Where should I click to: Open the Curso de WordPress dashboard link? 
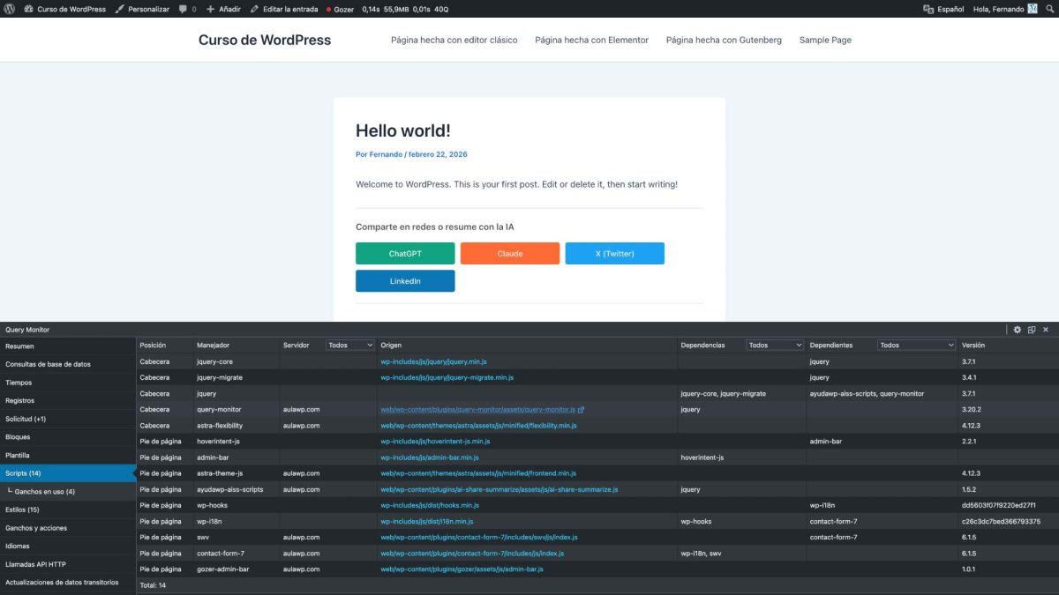tap(64, 9)
